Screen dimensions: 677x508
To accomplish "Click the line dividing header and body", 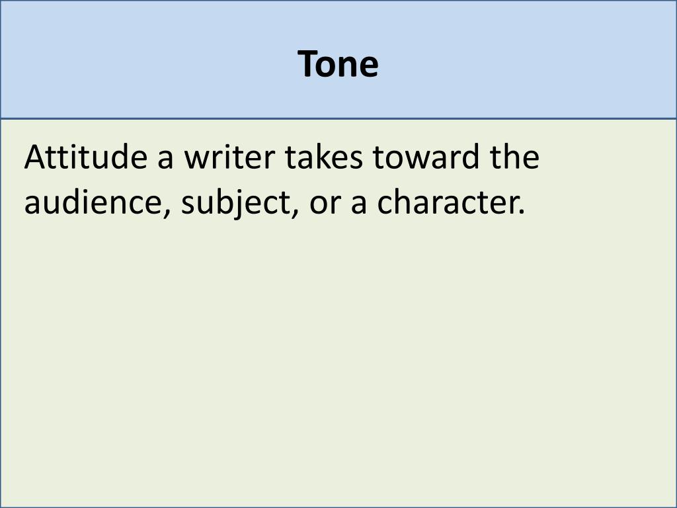I will pos(338,118).
